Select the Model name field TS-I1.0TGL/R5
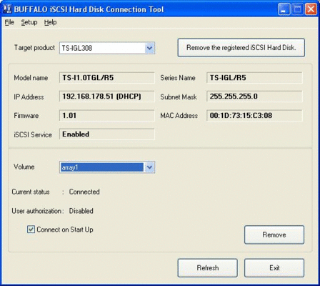Viewport: 320px width, 286px height. [x=107, y=78]
